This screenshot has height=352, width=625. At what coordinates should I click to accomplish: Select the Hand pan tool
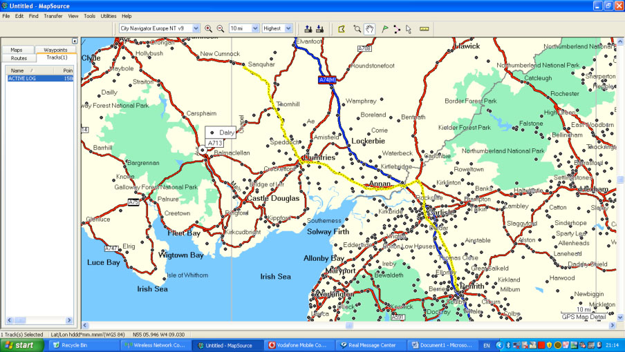click(x=369, y=28)
